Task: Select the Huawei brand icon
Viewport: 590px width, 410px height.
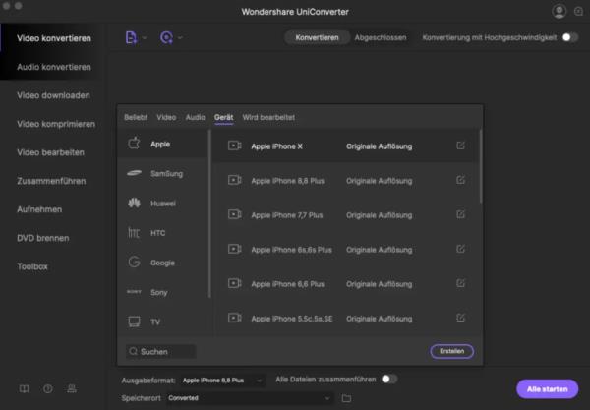Action: (134, 204)
